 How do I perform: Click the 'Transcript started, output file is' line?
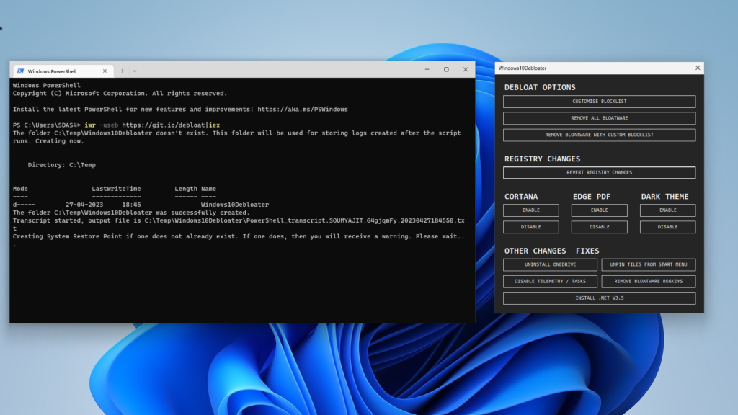tap(239, 220)
